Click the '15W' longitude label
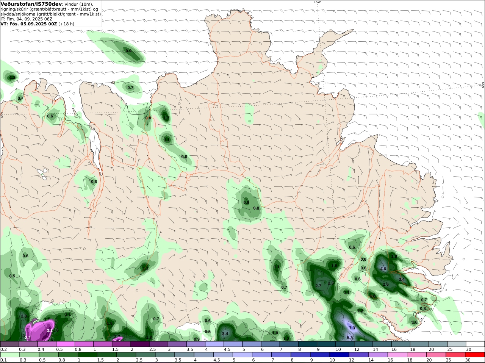This screenshot has height=363, width=485. click(x=317, y=2)
